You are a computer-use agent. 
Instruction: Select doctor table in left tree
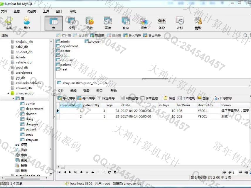[x=31, y=114]
